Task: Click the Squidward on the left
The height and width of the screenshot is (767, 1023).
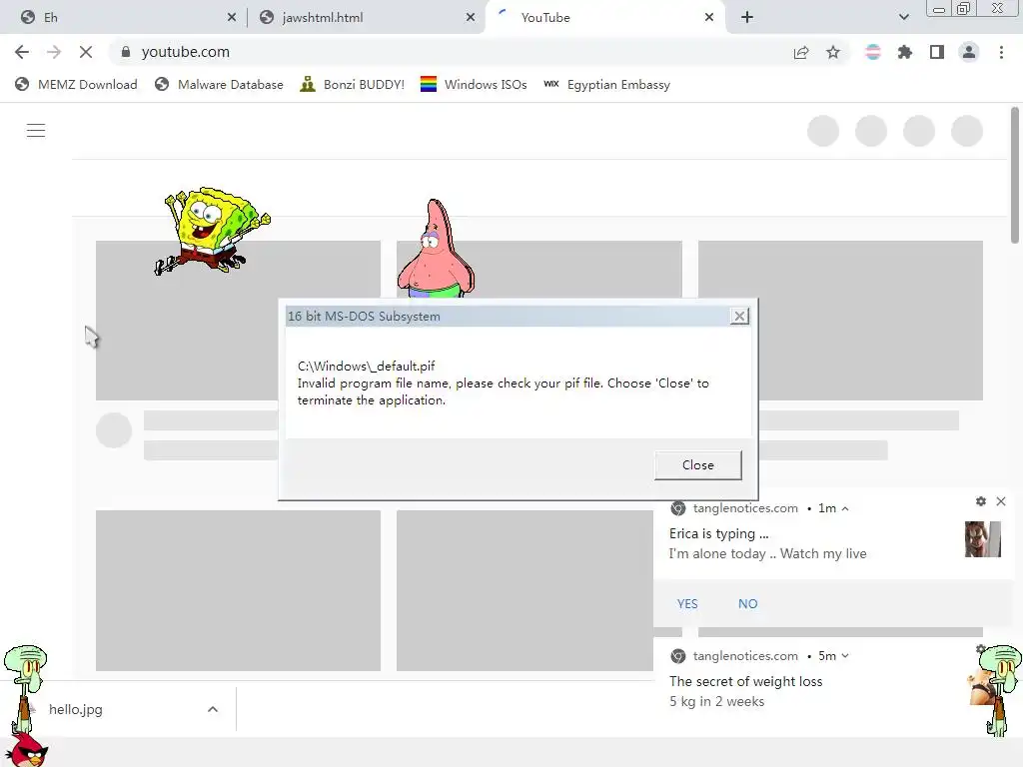Action: (25, 689)
